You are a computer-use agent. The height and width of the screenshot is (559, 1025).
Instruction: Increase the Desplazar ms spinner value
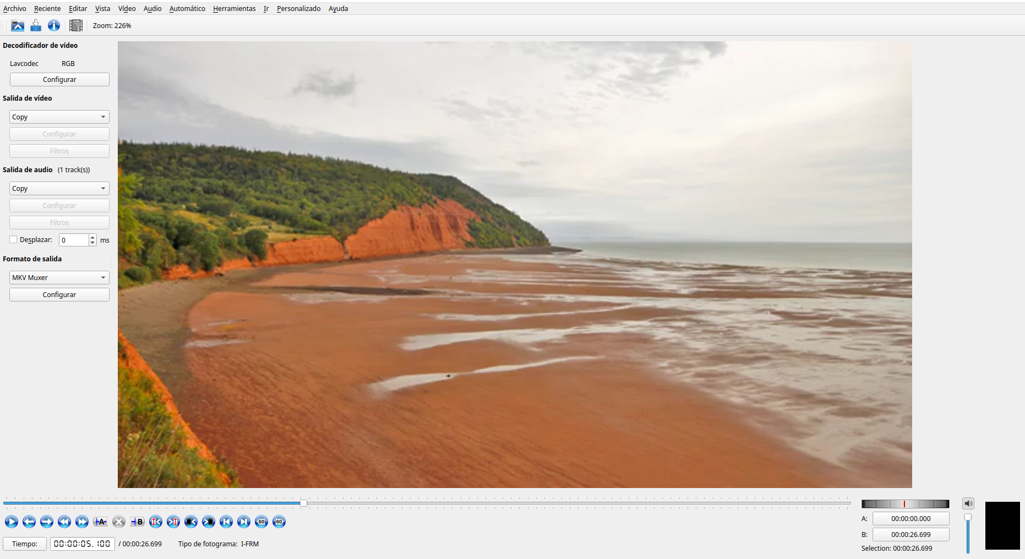[92, 237]
